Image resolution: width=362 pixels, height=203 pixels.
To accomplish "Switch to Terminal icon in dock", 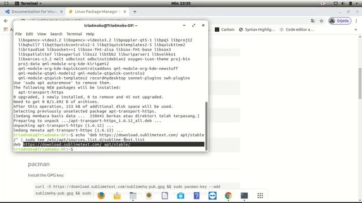I will [244, 196].
